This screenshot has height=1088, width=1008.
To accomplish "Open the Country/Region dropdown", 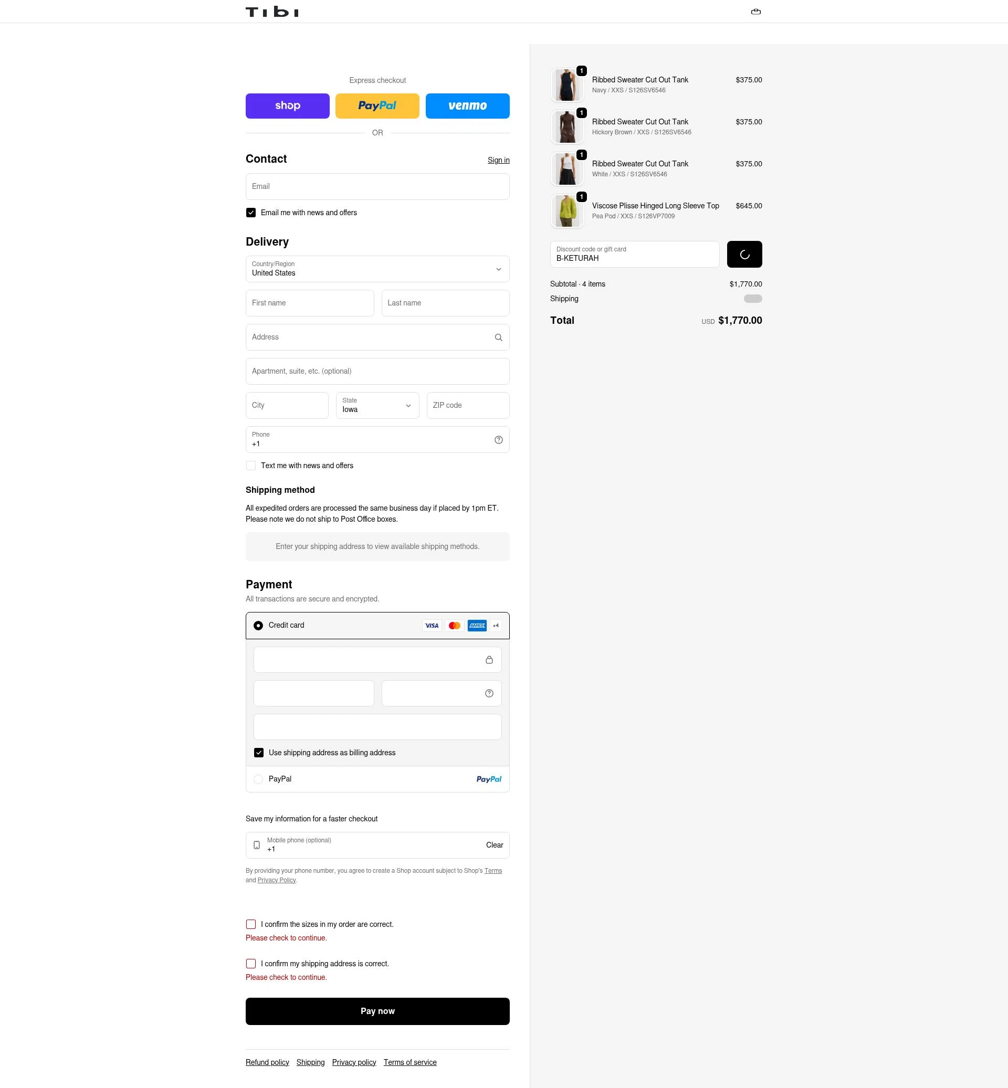I will pyautogui.click(x=377, y=269).
